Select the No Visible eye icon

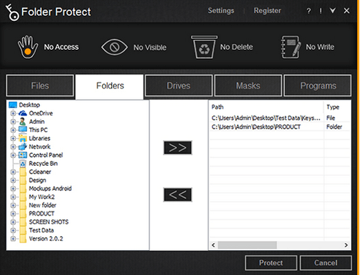pyautogui.click(x=114, y=47)
